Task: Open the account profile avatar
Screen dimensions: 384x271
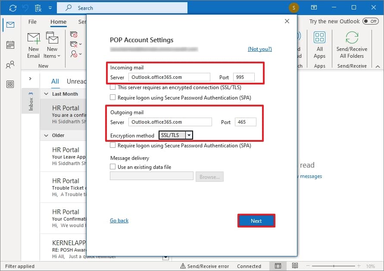Action: (x=293, y=8)
